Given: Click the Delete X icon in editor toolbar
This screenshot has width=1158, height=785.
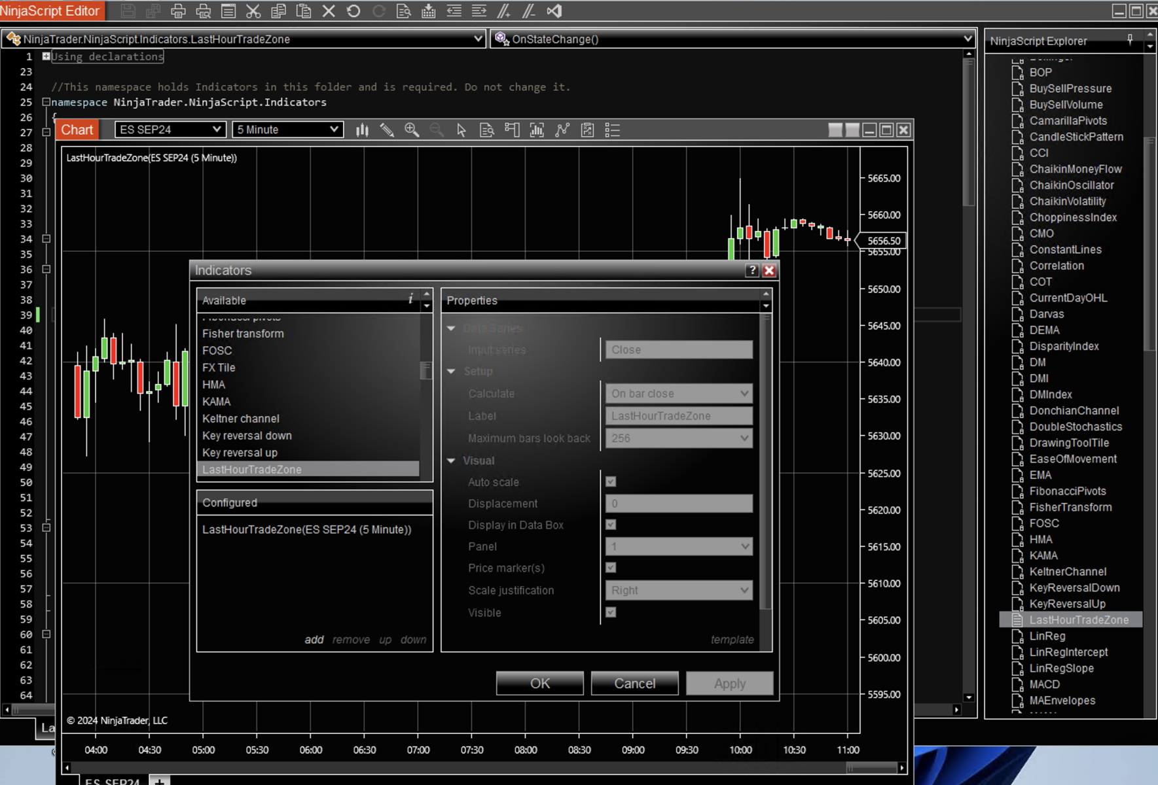Looking at the screenshot, I should point(329,11).
